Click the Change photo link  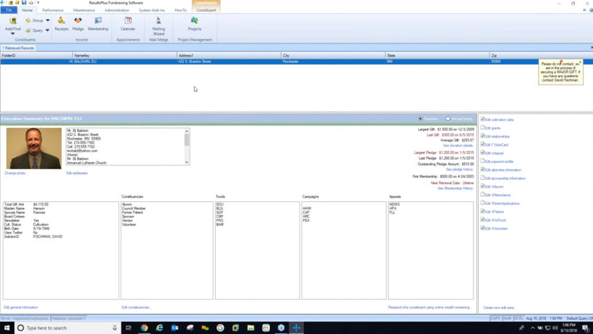(16, 173)
